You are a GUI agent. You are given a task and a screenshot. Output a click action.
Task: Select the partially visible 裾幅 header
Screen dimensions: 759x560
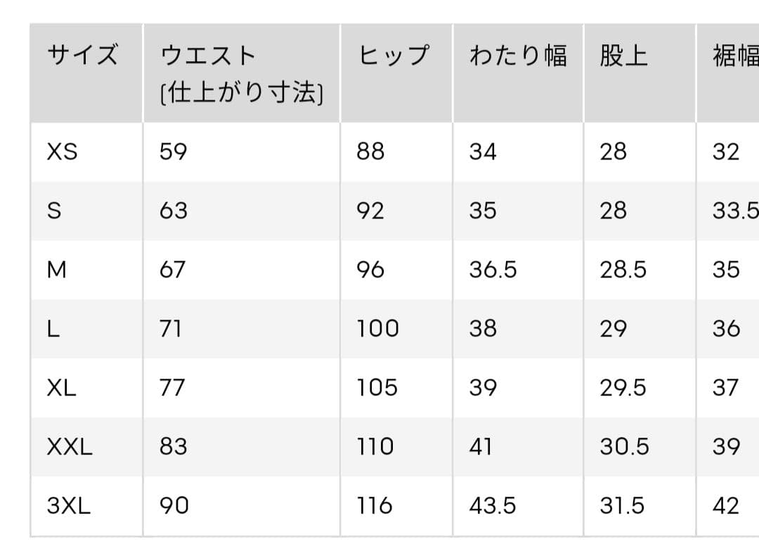pyautogui.click(x=735, y=55)
